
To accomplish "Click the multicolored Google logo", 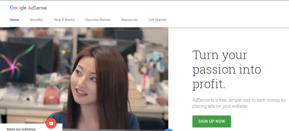I will (18, 8).
